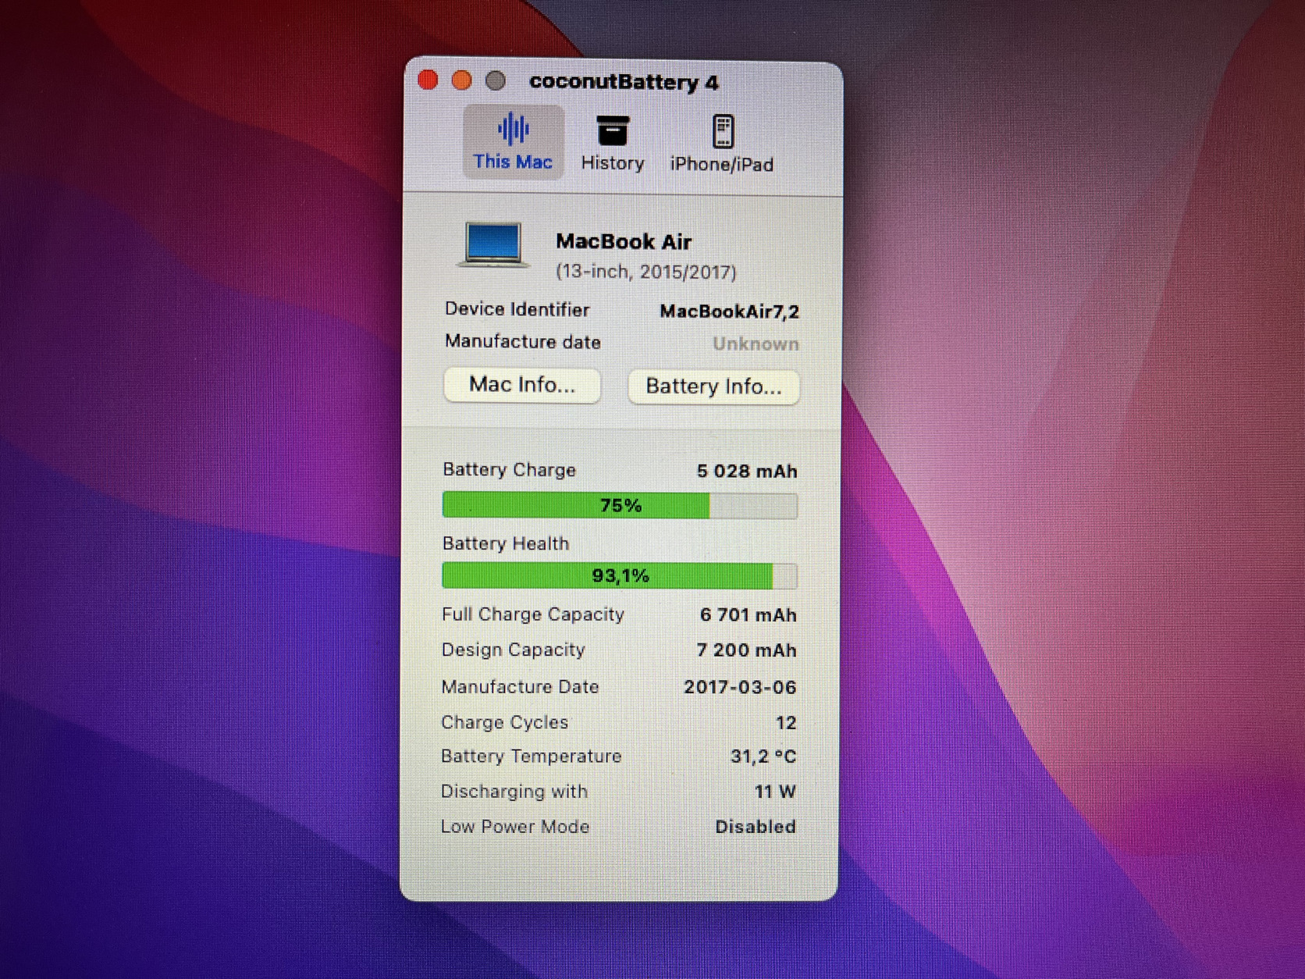Viewport: 1305px width, 979px height.
Task: Click the Battery Charge label
Action: point(509,470)
